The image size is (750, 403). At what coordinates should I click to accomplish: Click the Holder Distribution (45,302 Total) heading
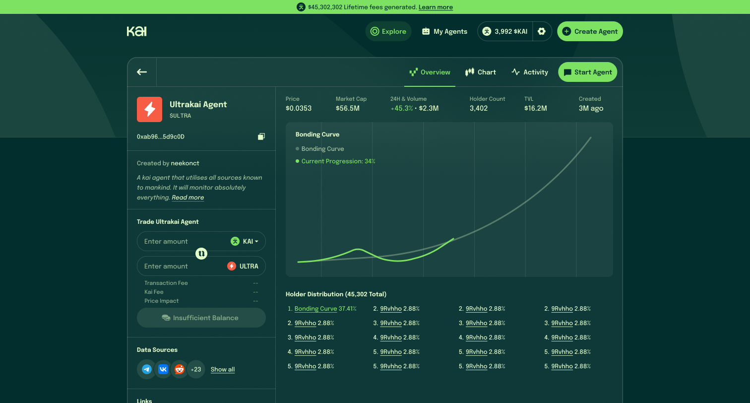[336, 294]
